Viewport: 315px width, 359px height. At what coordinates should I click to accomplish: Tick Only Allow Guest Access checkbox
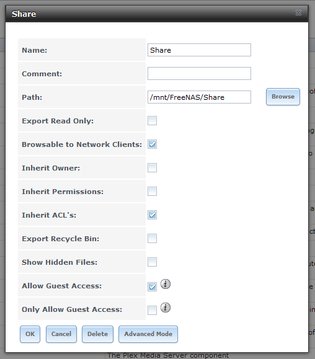153,310
